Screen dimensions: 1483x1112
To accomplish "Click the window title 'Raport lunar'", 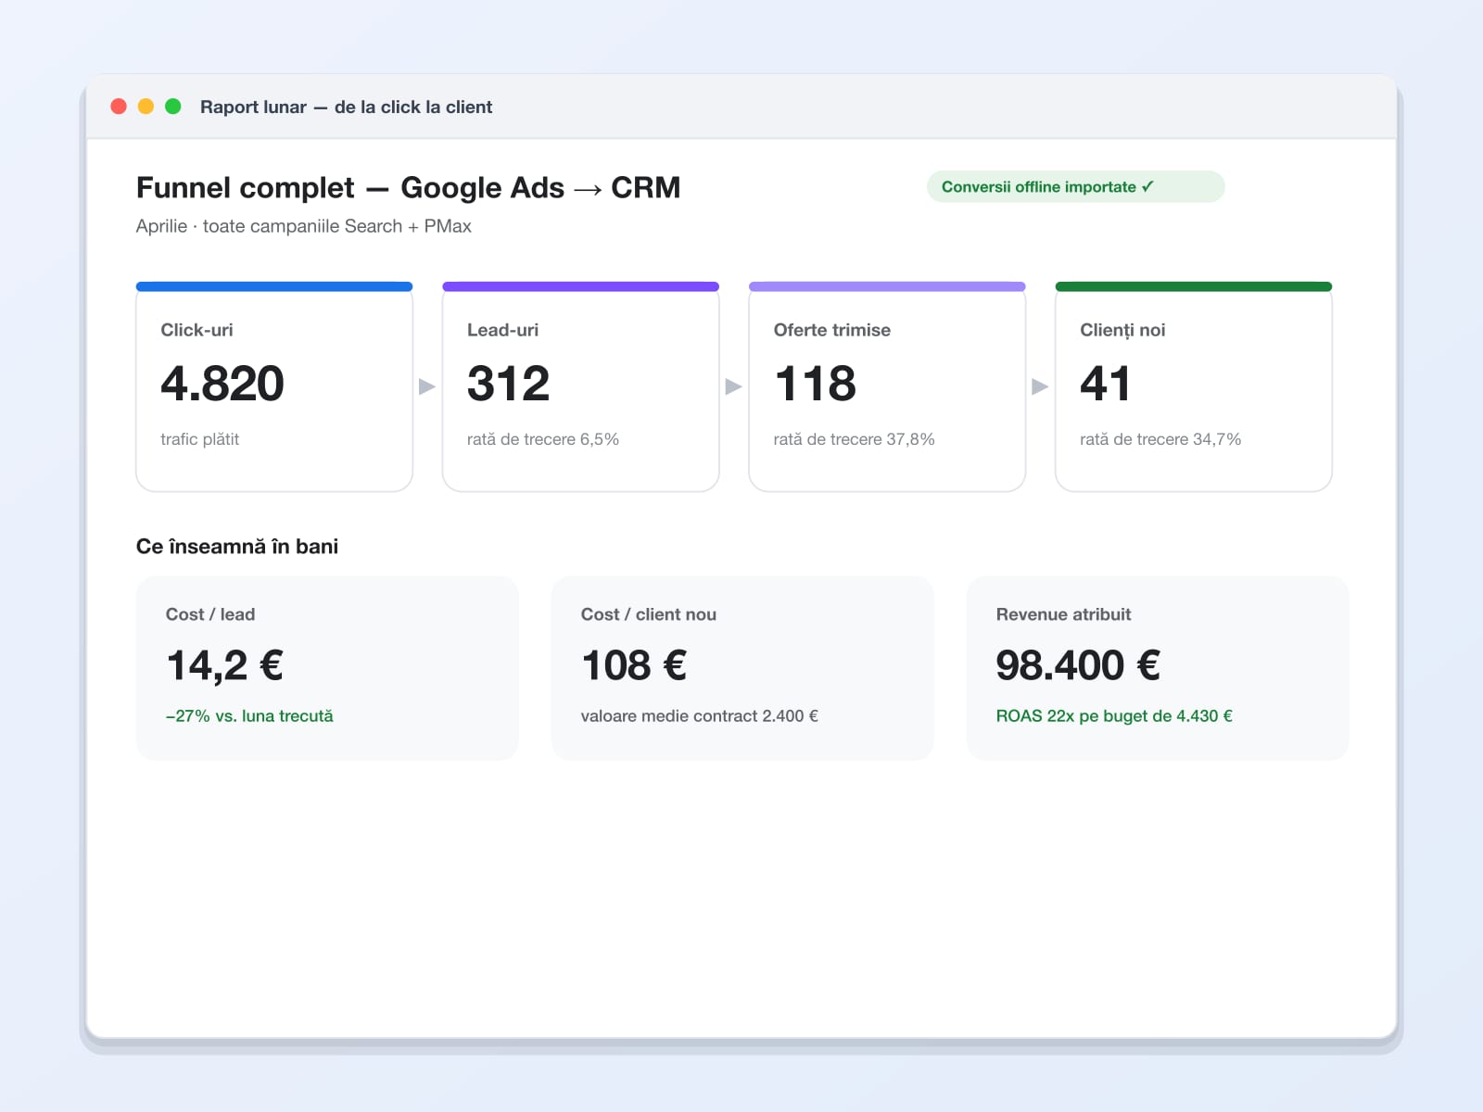I will click(x=253, y=107).
